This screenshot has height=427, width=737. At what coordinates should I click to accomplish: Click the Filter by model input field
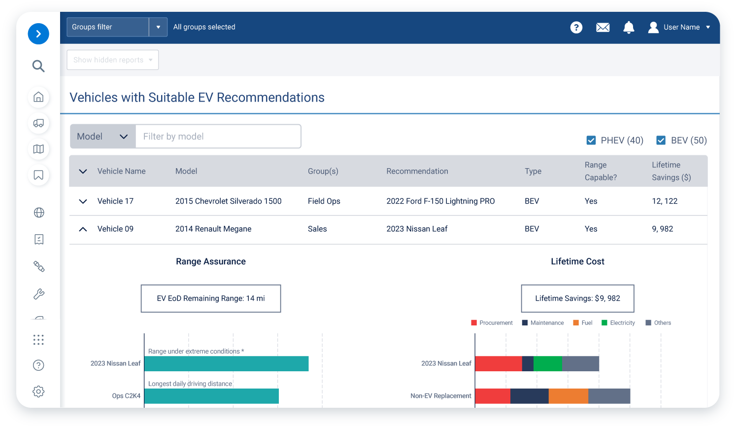pos(218,137)
